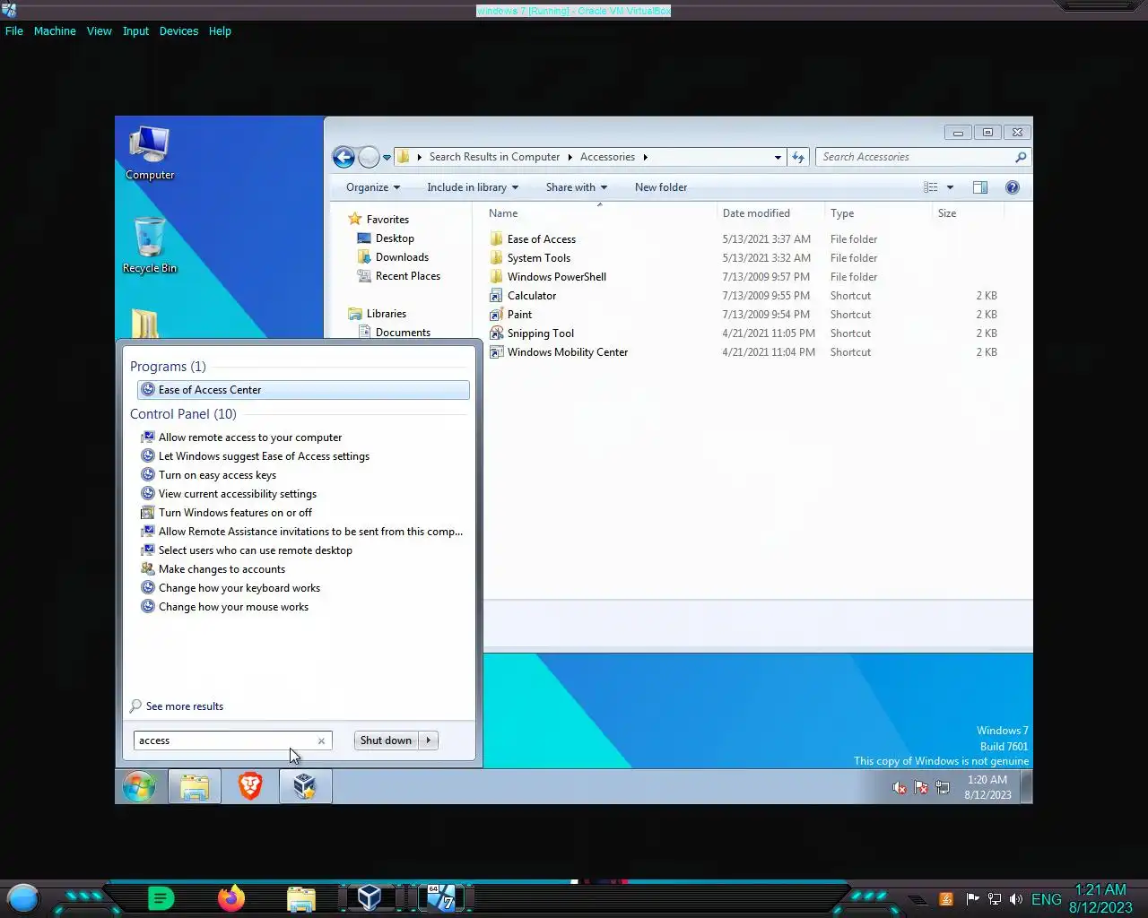
Task: Open the Recycle Bin desktop icon
Action: (150, 245)
